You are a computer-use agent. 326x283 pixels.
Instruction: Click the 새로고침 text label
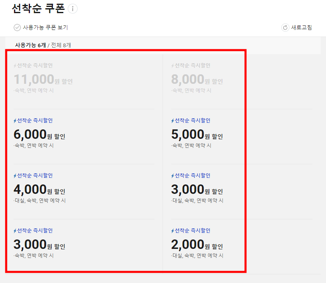click(301, 28)
